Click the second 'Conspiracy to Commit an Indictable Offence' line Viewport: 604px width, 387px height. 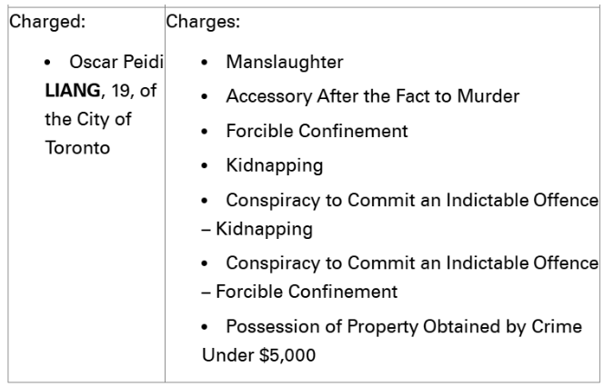tap(412, 263)
